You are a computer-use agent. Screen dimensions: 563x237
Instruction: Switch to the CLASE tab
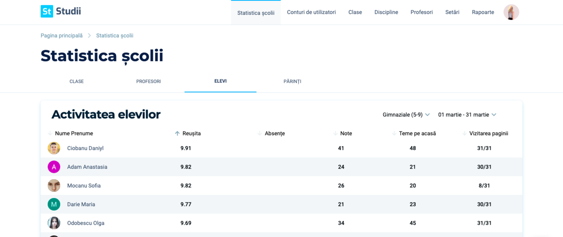[77, 82]
